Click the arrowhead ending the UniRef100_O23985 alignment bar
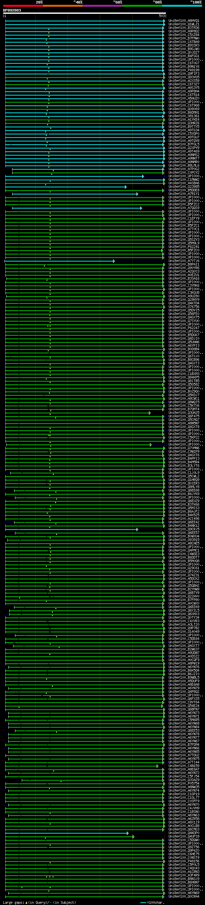The height and width of the screenshot is (905, 205). pos(126,187)
